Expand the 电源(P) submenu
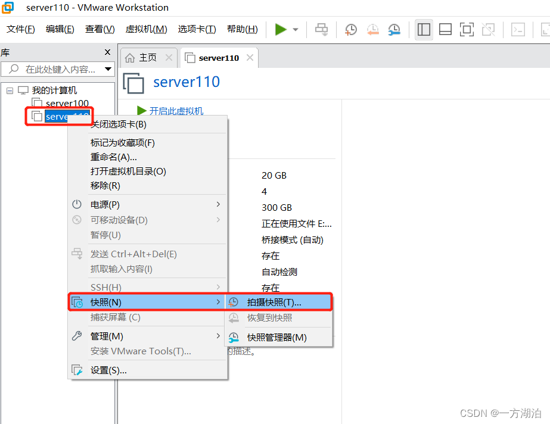The width and height of the screenshot is (550, 424). coord(148,204)
